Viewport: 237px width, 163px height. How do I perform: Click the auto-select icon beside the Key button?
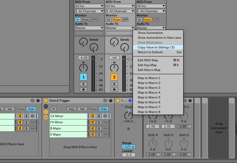(x=53, y=109)
